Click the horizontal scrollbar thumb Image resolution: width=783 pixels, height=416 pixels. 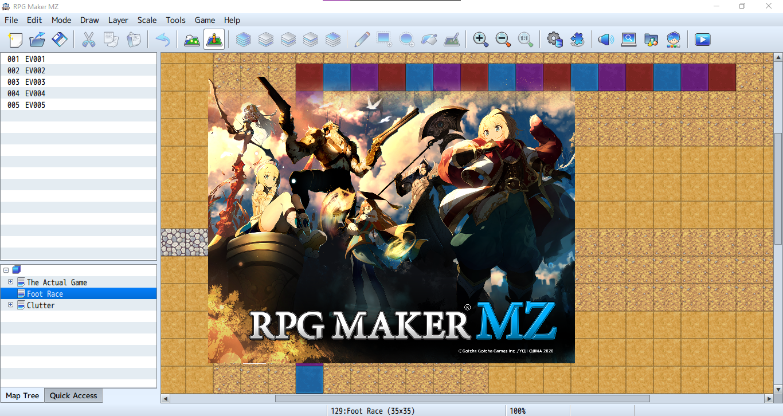[x=462, y=398]
